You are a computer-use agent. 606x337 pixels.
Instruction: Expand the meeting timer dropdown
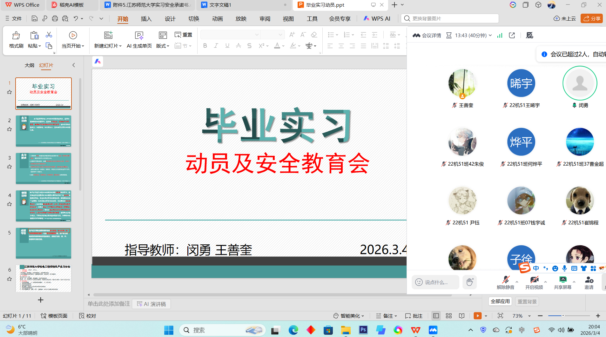click(x=490, y=36)
